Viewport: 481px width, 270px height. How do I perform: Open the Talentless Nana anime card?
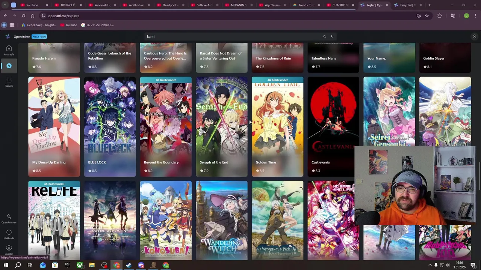pos(333,58)
